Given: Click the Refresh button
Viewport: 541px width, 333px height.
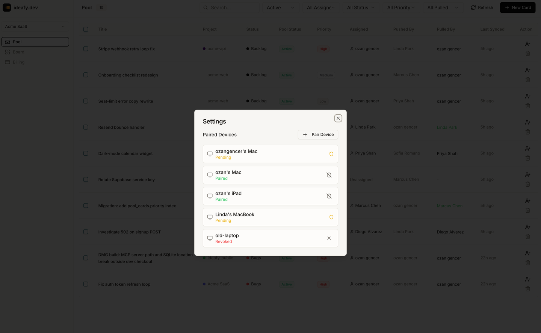Looking at the screenshot, I should 482,7.
